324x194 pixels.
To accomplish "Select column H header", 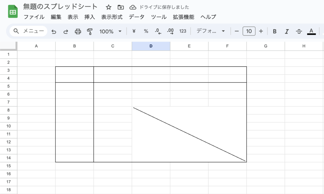I will point(304,46).
